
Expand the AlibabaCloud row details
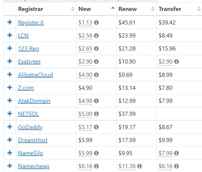coord(10,74)
